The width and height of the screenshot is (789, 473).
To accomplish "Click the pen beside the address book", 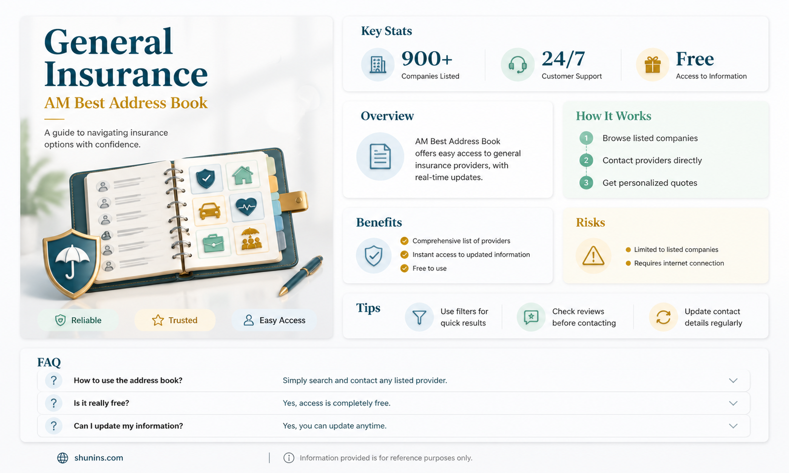I will [x=301, y=276].
